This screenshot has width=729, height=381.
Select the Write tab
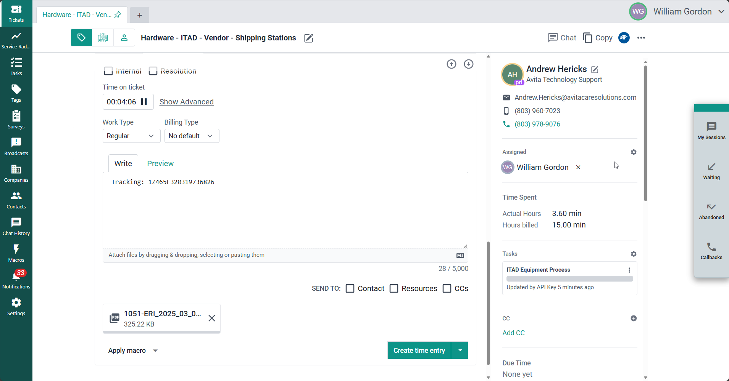tap(123, 163)
